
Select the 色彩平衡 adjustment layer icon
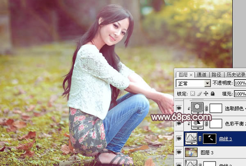pos(197,124)
